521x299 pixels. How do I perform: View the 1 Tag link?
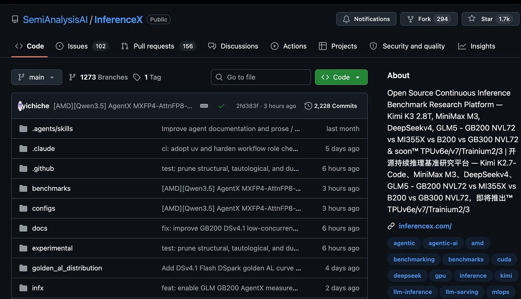147,77
